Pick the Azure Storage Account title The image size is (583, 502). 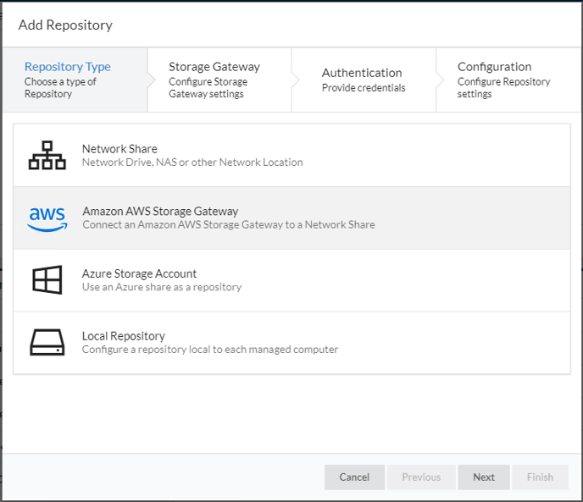tap(139, 273)
